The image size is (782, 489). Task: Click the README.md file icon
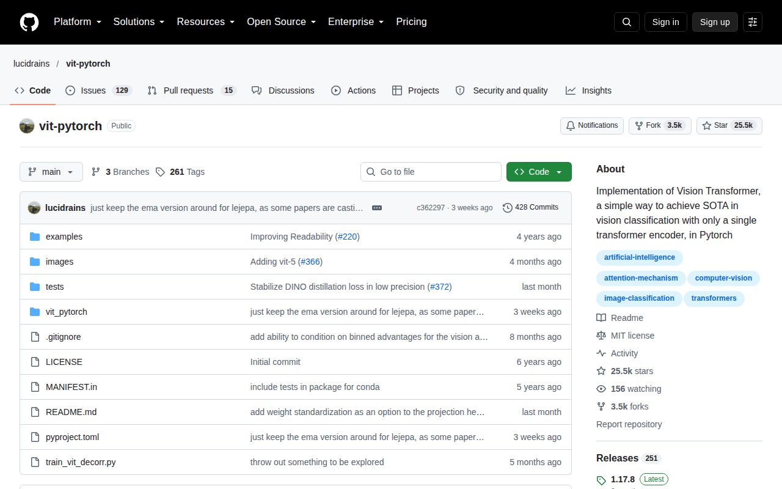coord(35,412)
